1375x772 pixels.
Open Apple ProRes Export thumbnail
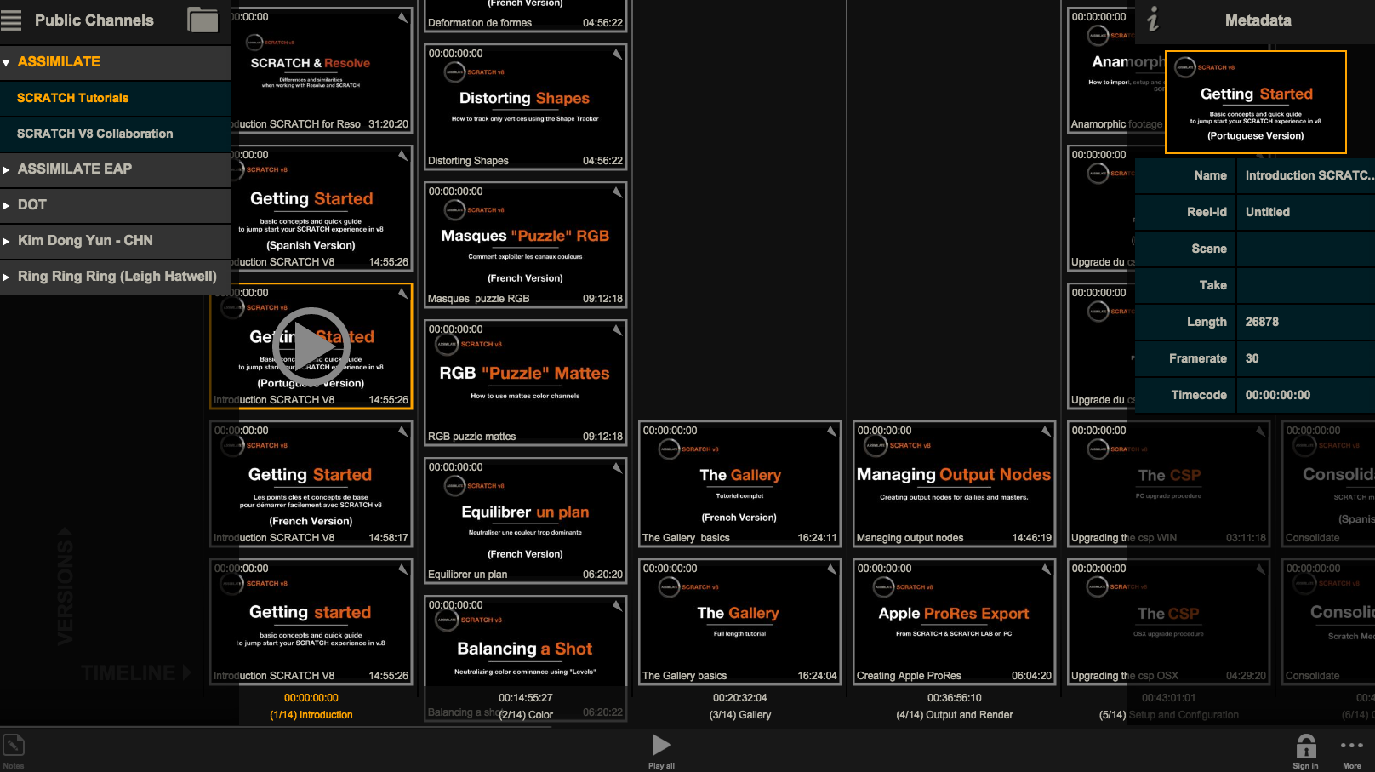coord(955,622)
